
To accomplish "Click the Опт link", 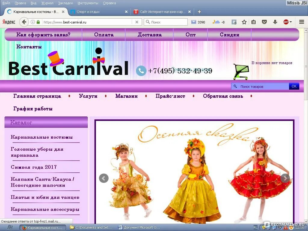I will (190, 35).
